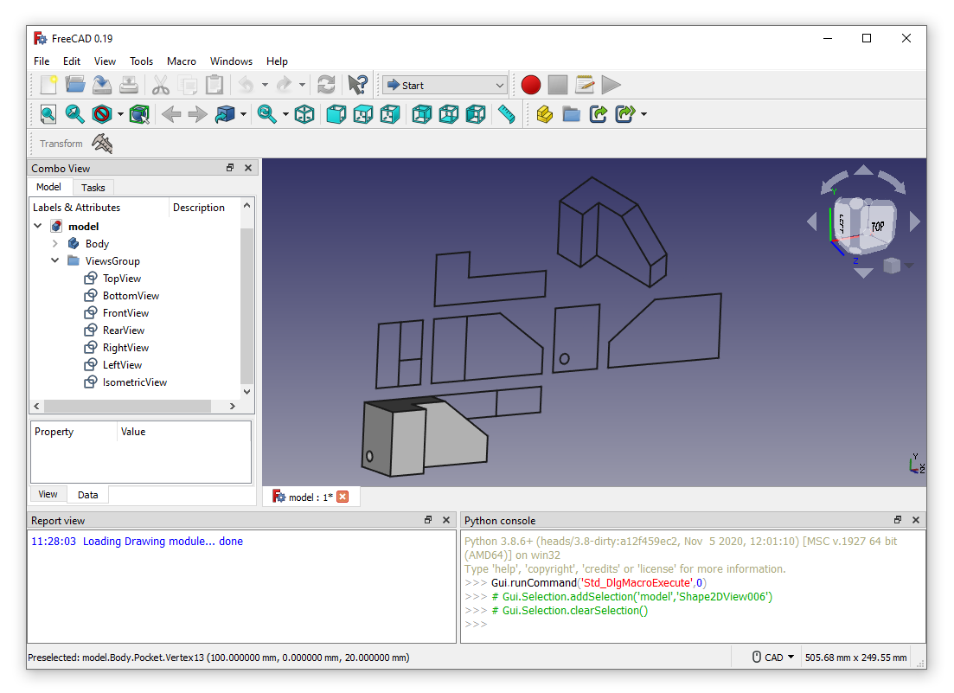Select IsometricView in the model tree
954x693 pixels.
tap(134, 382)
